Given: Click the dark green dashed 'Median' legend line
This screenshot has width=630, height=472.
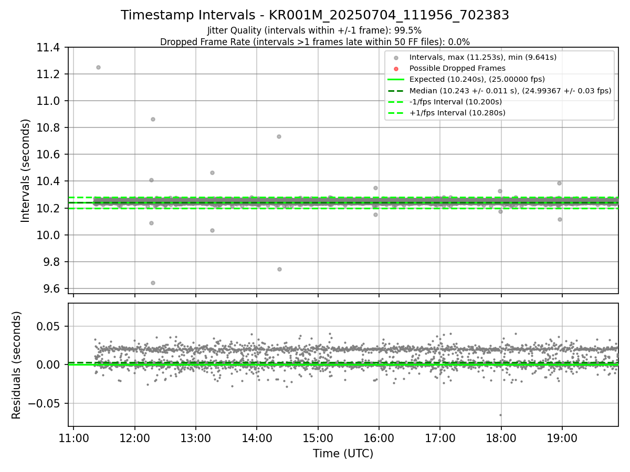Looking at the screenshot, I should pos(396,91).
